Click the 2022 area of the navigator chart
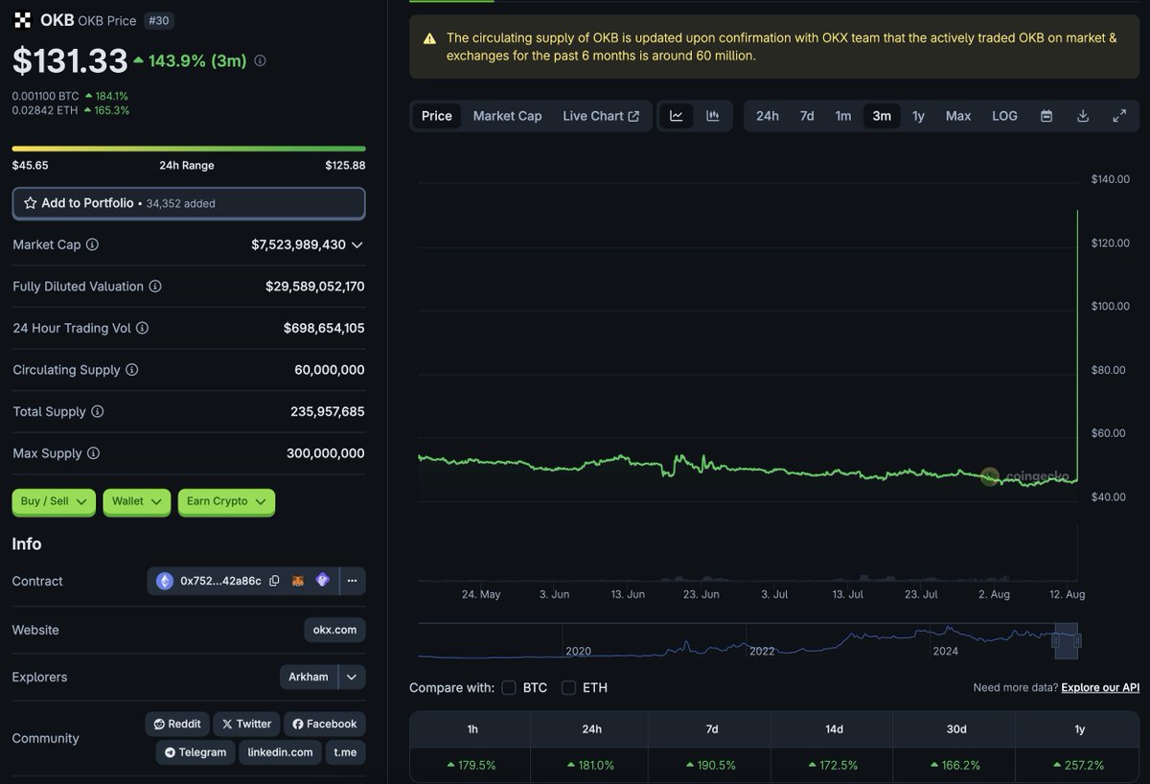 [x=762, y=651]
